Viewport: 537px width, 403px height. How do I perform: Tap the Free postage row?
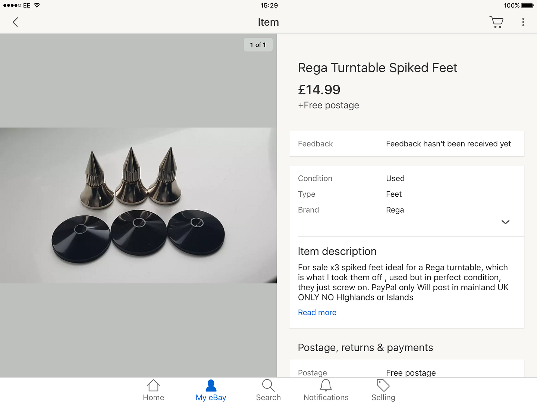click(406, 372)
